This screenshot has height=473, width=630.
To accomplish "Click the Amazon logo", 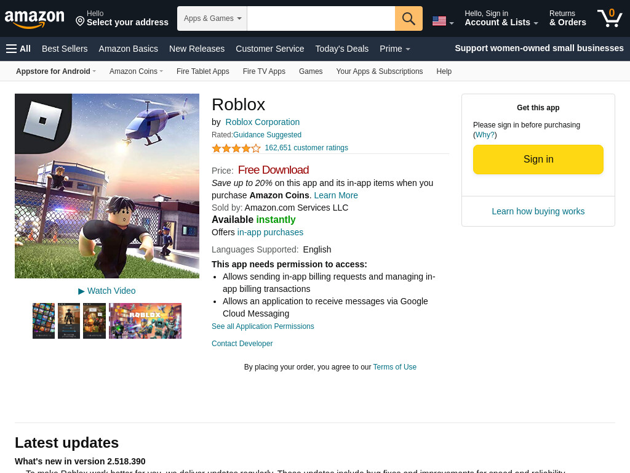I will [34, 19].
